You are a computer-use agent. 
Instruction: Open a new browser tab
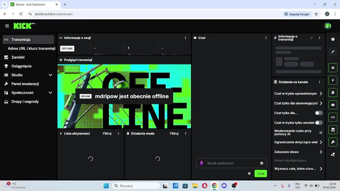click(65, 5)
